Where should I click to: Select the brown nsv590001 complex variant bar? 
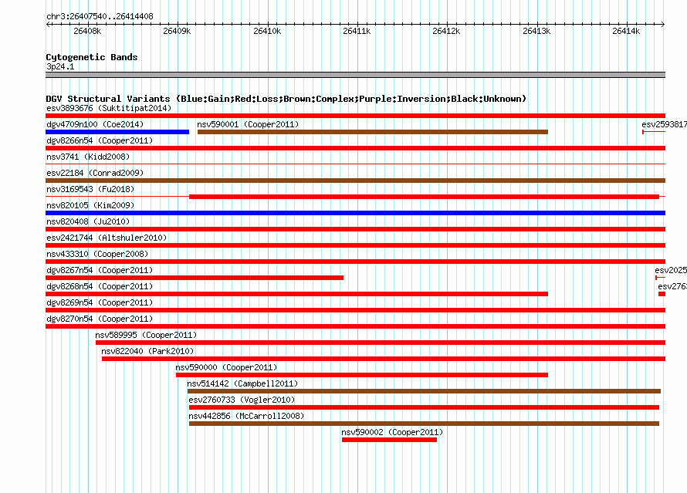point(373,132)
